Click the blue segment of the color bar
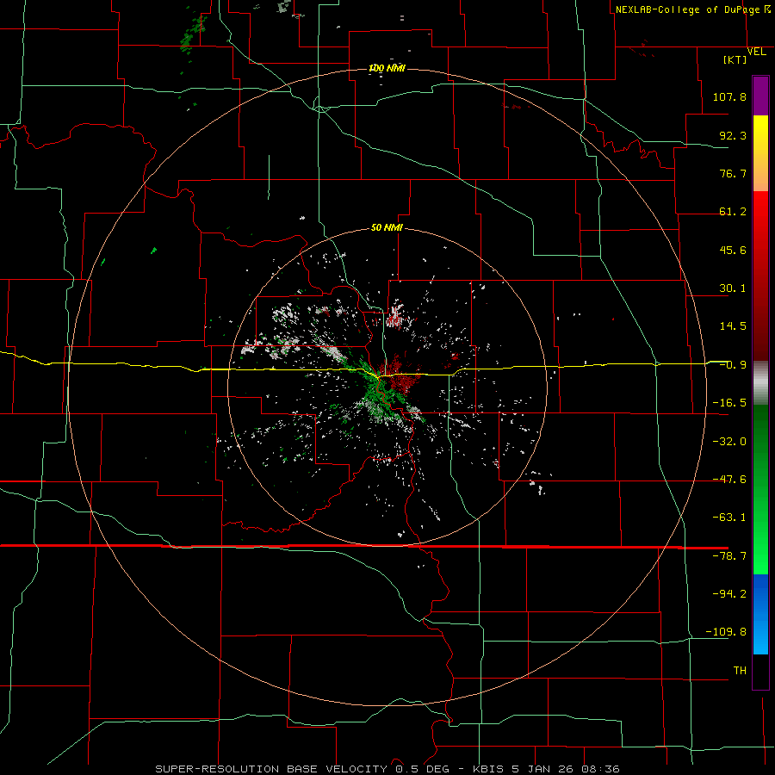Viewport: 775px width, 775px height. pyautogui.click(x=760, y=614)
